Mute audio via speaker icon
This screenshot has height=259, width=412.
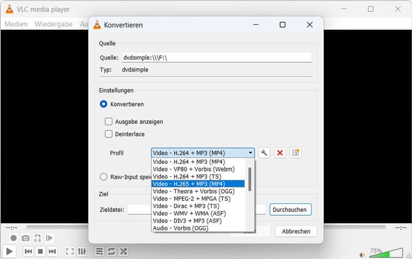[363, 255]
